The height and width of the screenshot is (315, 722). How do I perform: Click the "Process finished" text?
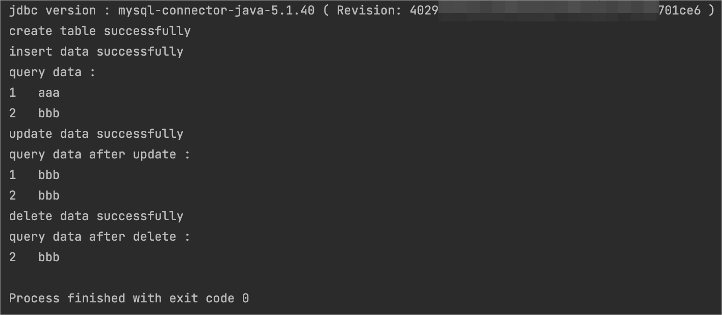[67, 298]
